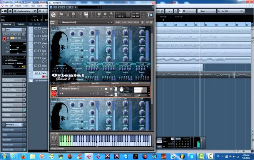
Task: Open Kontakt Options gear icon
Action: (105, 14)
